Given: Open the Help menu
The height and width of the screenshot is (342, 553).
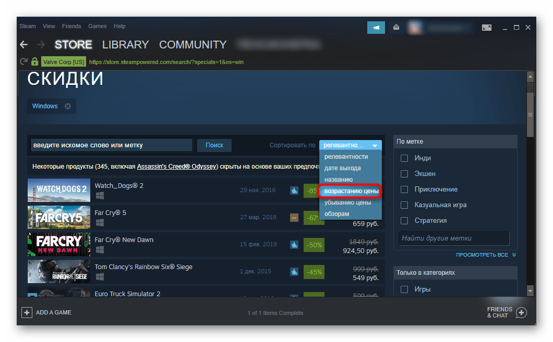Looking at the screenshot, I should tap(119, 26).
